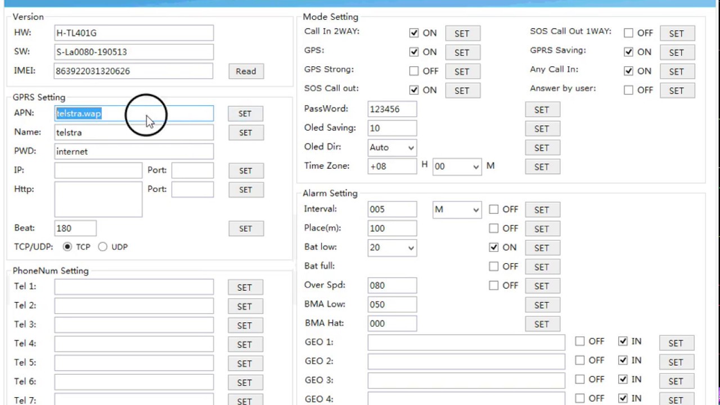Click SET for PassWord
Screen dimensions: 720x405
[542, 110]
